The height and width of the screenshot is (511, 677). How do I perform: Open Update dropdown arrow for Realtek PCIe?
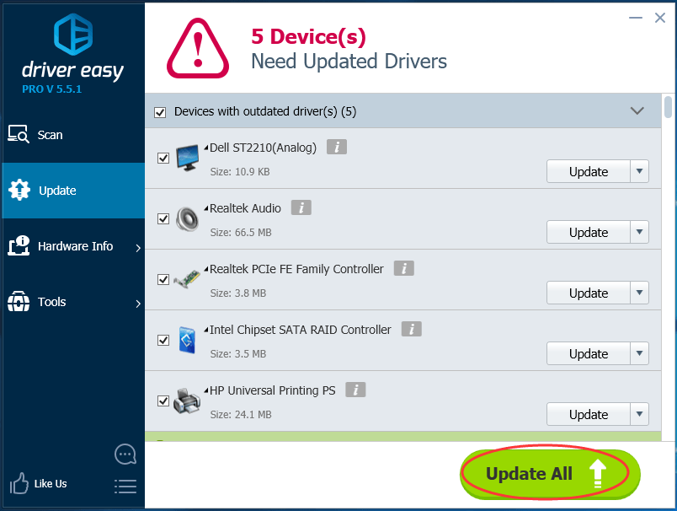tap(639, 293)
